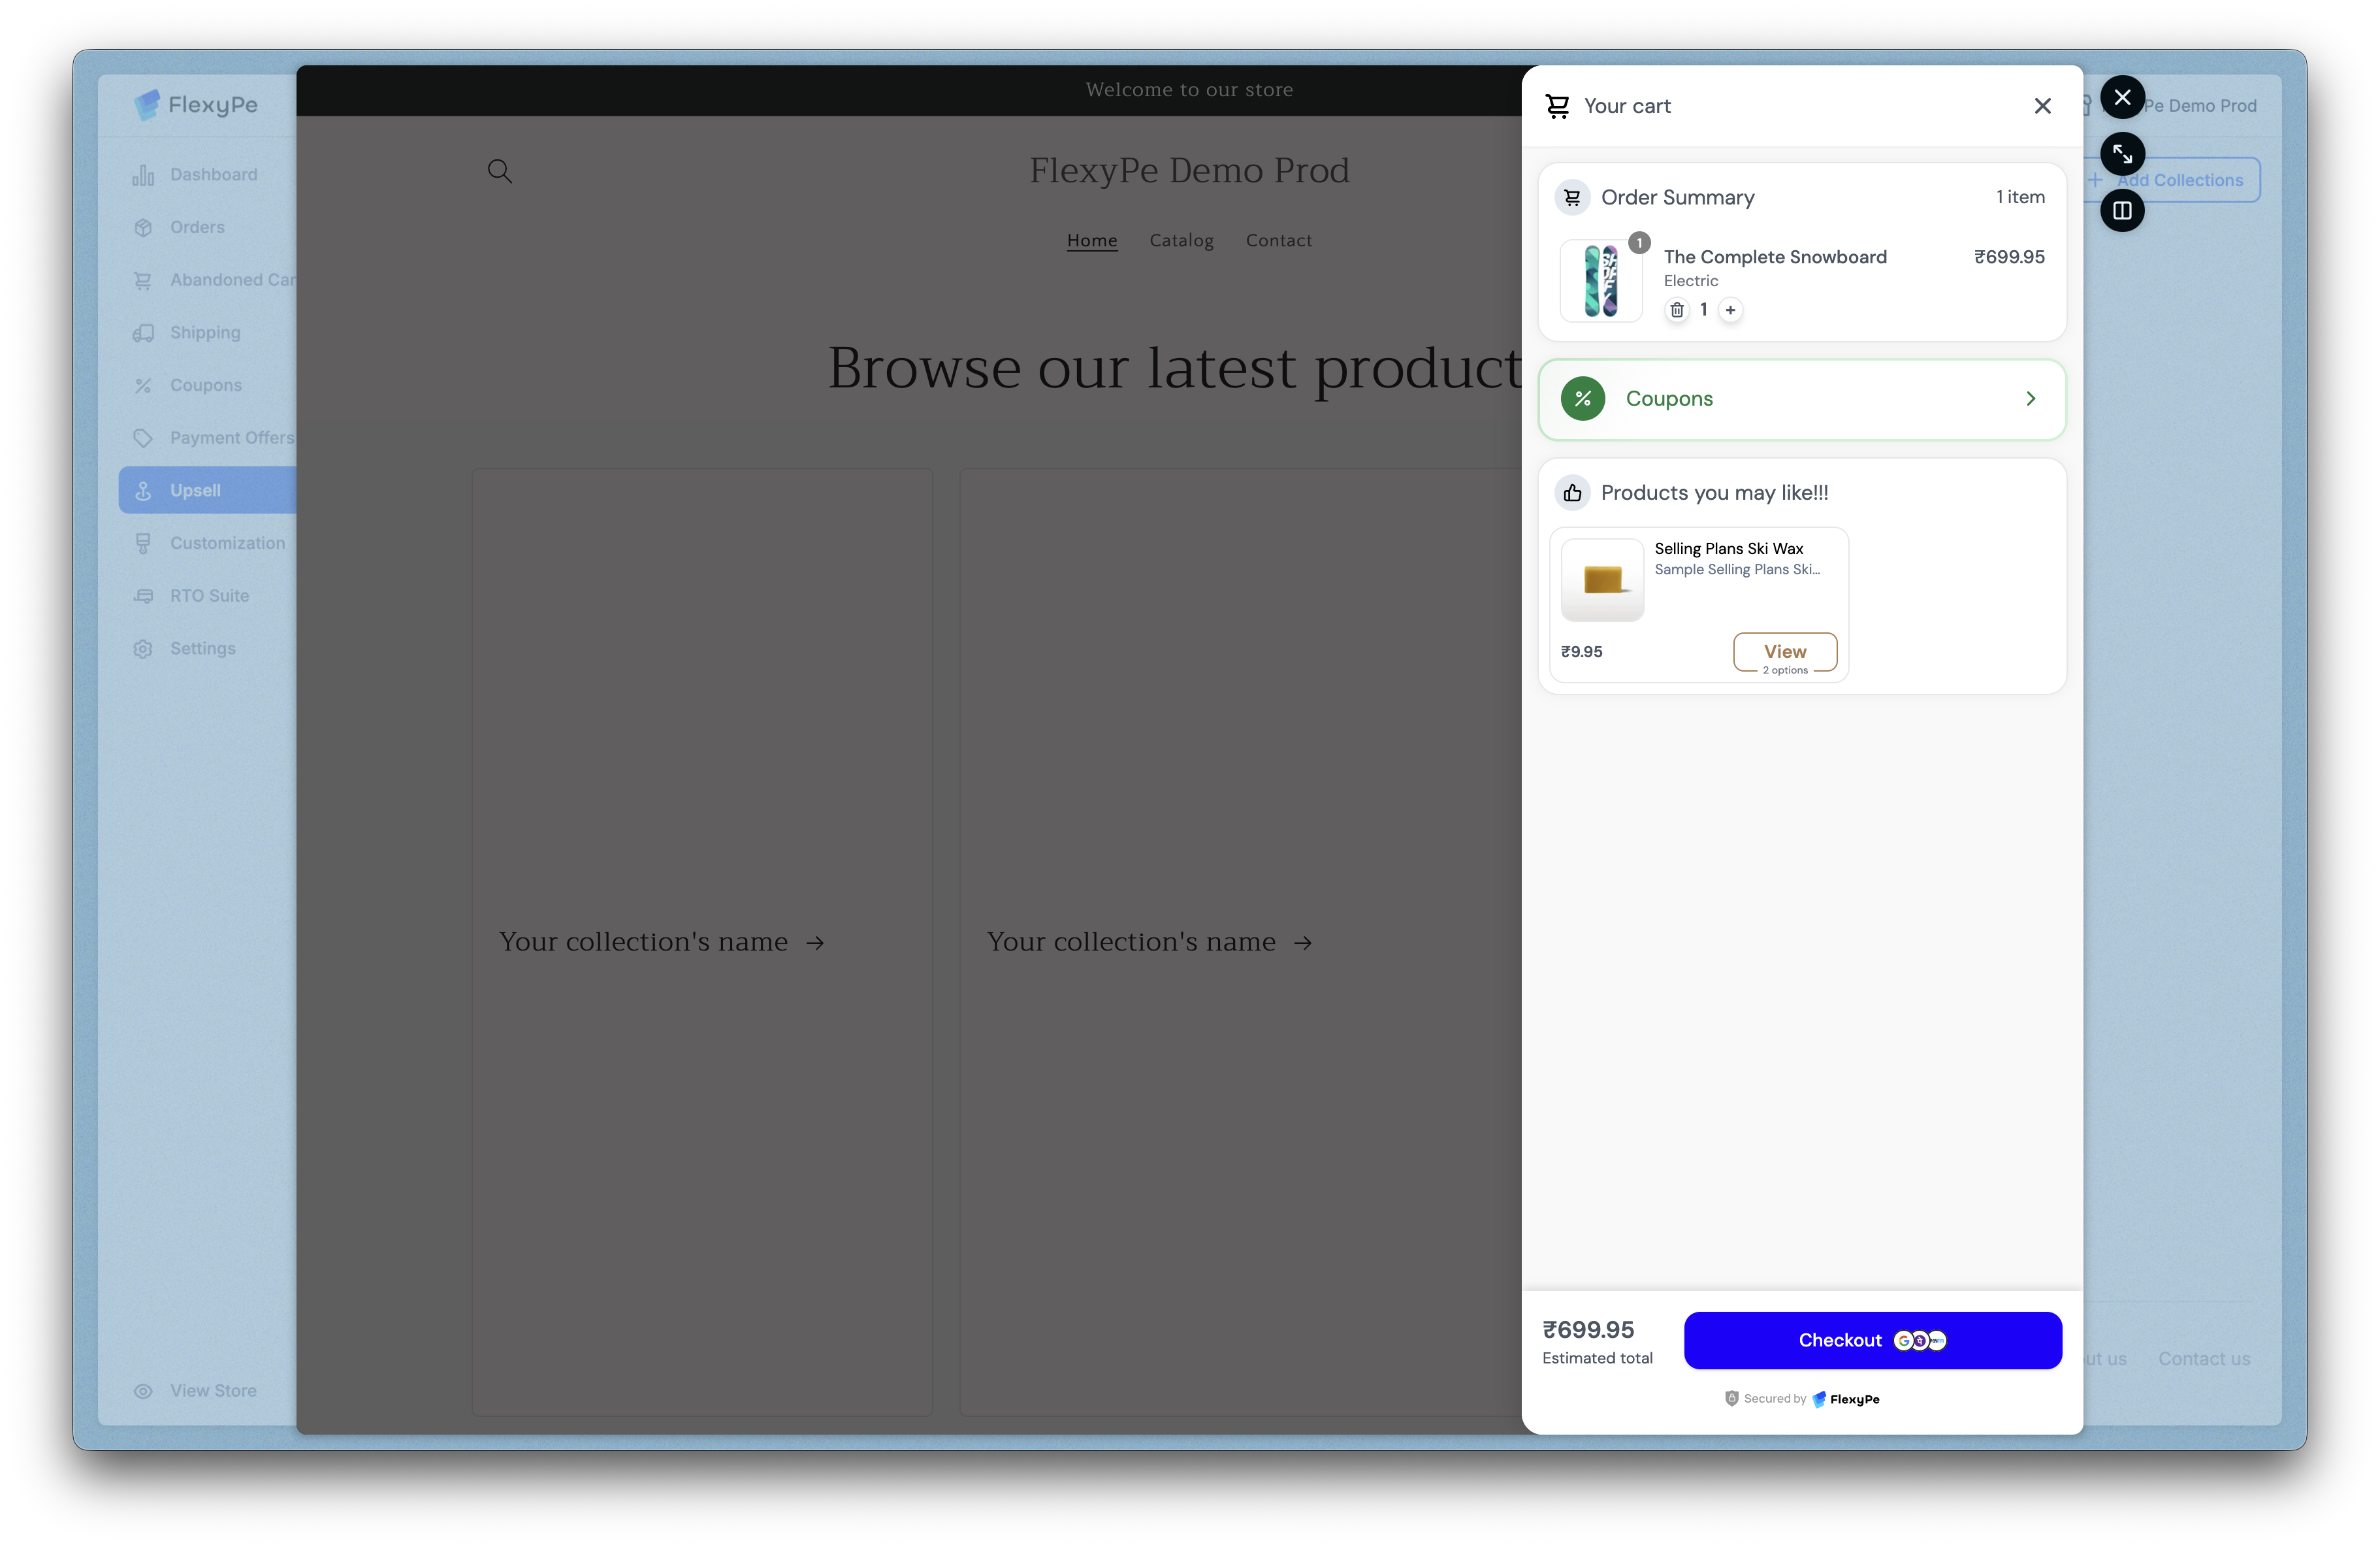Screen dimensions: 2380x1547
Task: Click the thumbs-up Products you may like icon
Action: pyautogui.click(x=1572, y=493)
